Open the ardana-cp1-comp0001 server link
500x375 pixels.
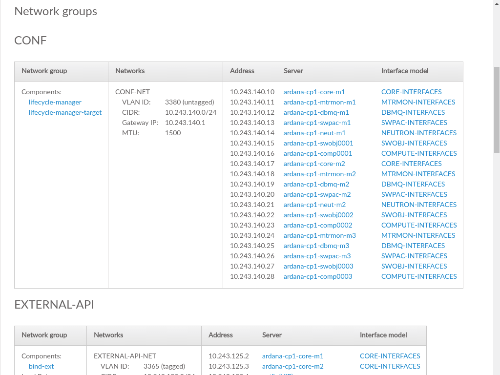pos(317,153)
